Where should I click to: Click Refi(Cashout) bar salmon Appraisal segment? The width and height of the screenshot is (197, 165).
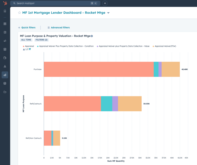click(72, 104)
